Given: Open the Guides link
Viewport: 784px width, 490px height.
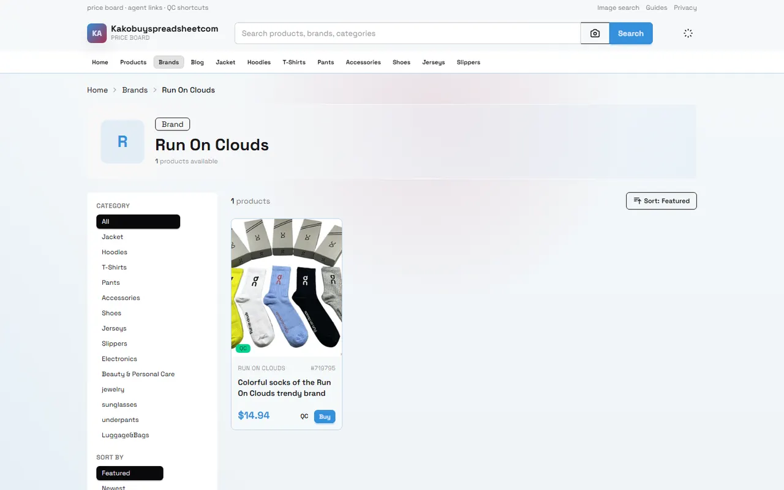Looking at the screenshot, I should (x=657, y=8).
